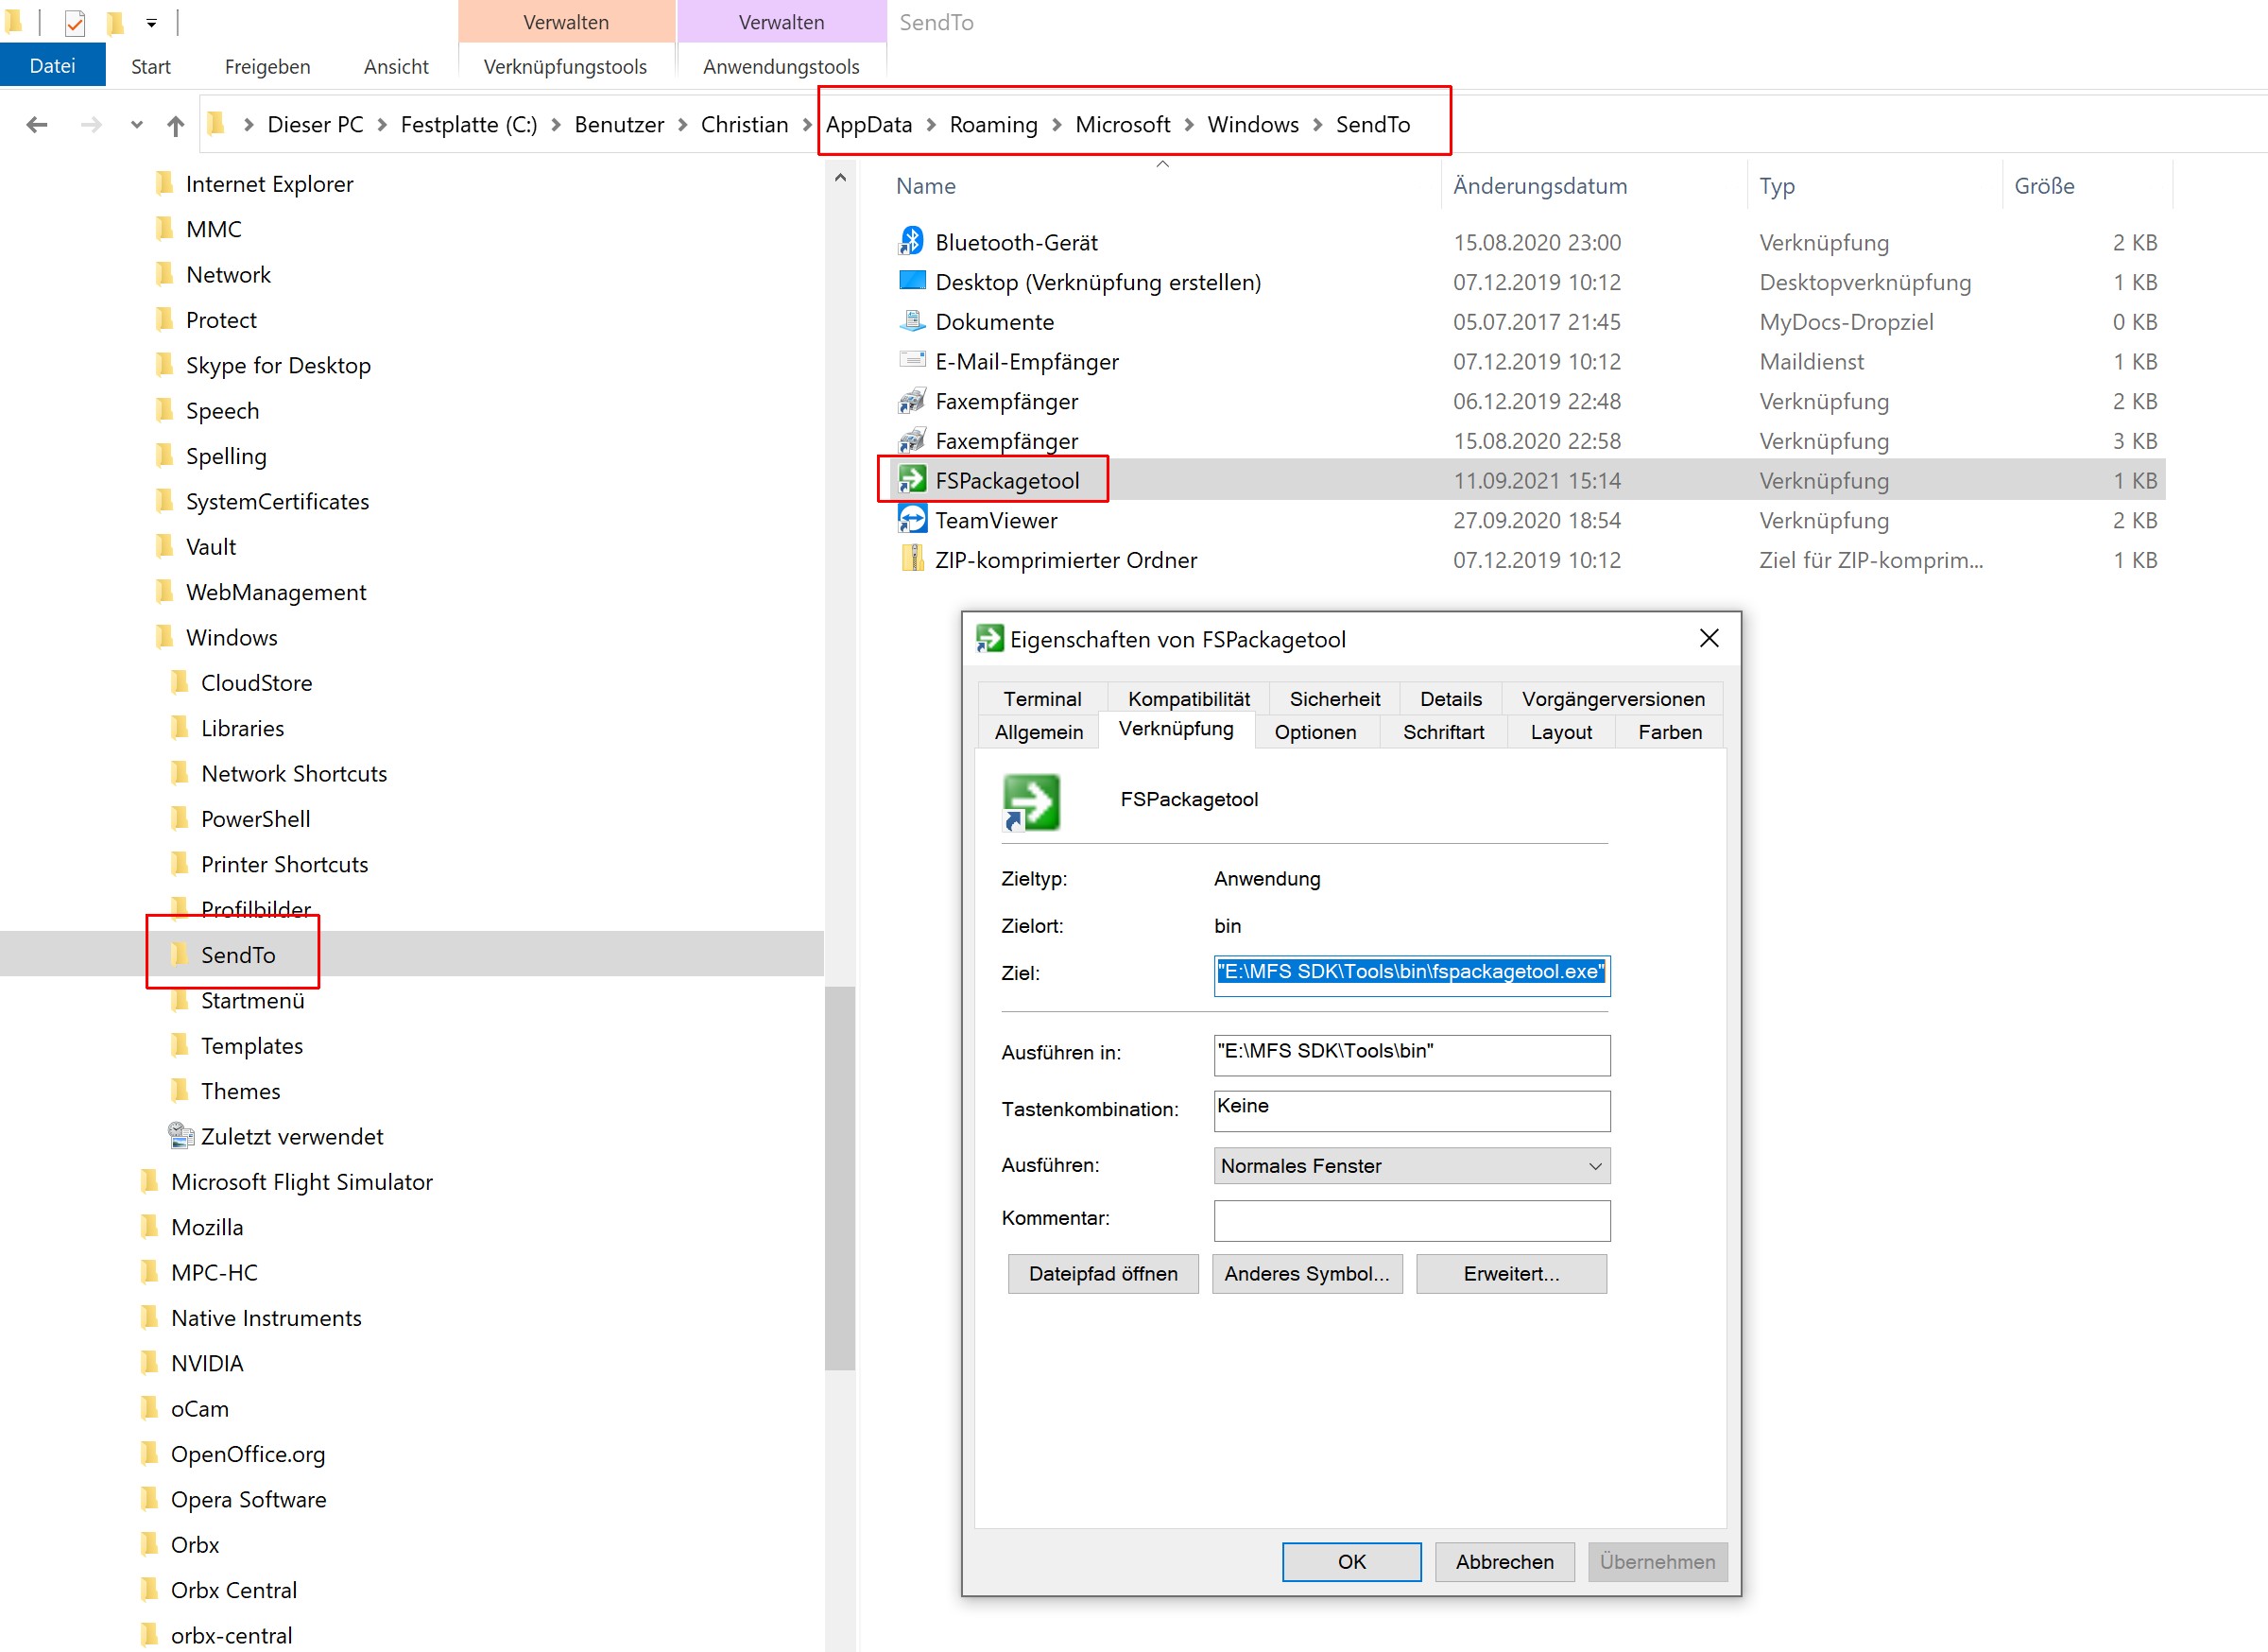Navigate up one folder level arrow

click(176, 125)
